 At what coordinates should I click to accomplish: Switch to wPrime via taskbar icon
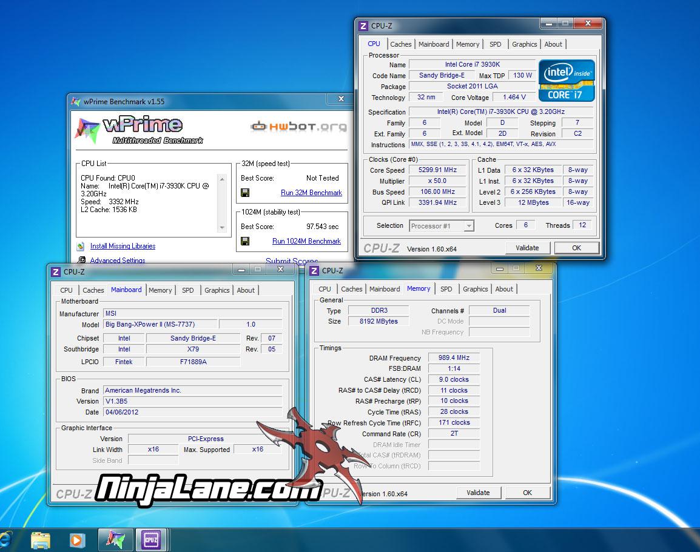(115, 540)
